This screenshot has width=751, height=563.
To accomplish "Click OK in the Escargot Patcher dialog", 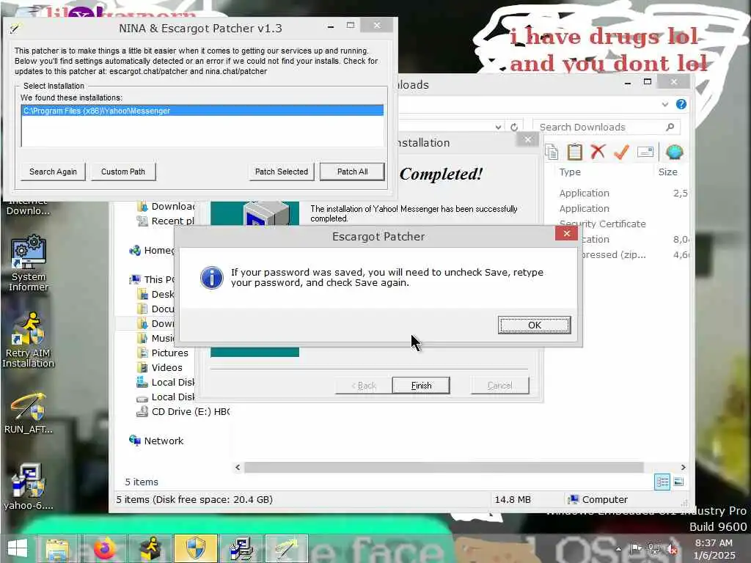I will pos(534,325).
